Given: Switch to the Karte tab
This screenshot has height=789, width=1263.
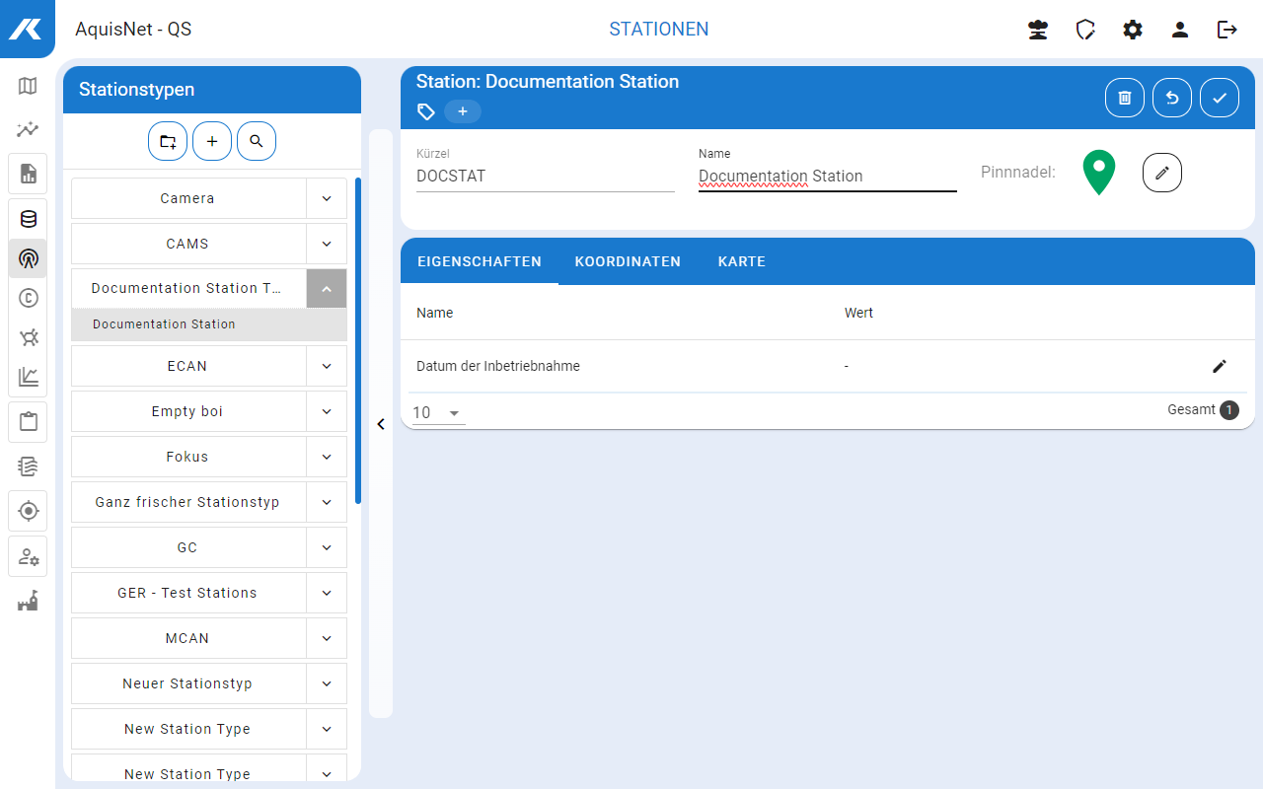Looking at the screenshot, I should pos(741,262).
